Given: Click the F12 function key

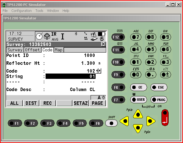Looking at the screenshot, I should (x=118, y=37).
